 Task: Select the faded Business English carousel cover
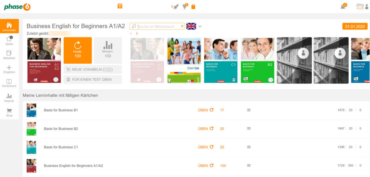(x=147, y=60)
